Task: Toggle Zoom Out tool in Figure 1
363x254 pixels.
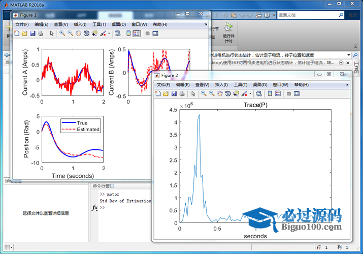Action: click(71, 34)
